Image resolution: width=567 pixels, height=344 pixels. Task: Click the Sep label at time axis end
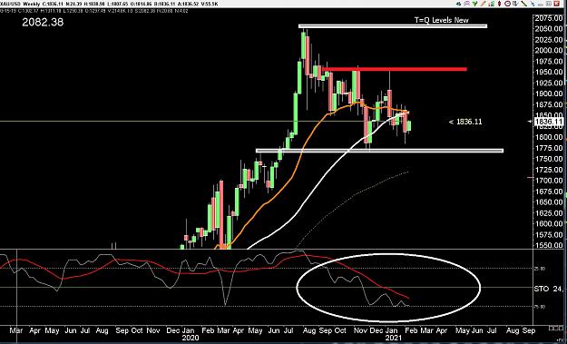pyautogui.click(x=529, y=330)
